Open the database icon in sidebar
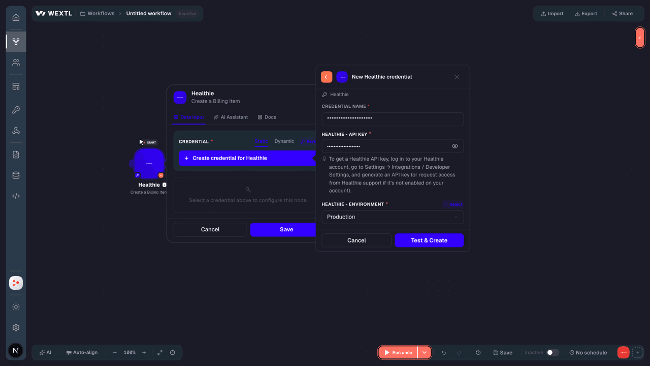Image resolution: width=650 pixels, height=366 pixels. pos(16,175)
